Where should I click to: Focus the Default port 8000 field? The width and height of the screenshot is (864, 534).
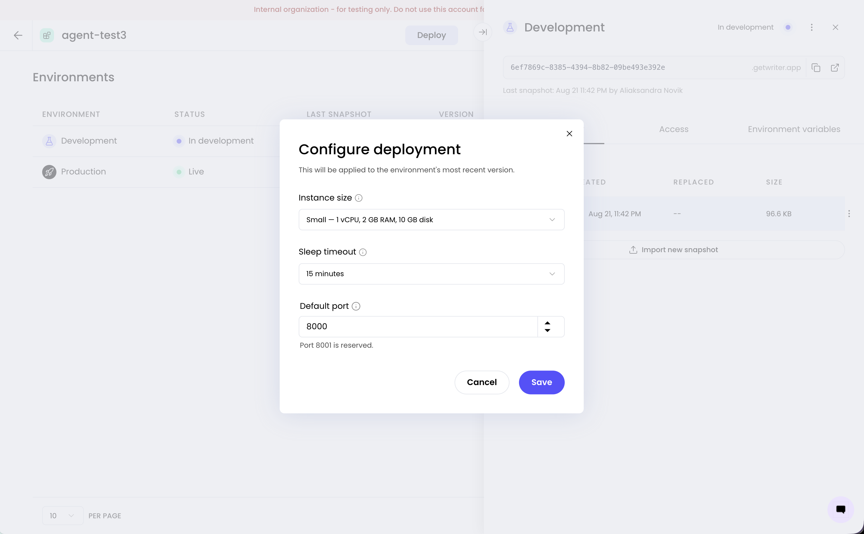coord(418,327)
